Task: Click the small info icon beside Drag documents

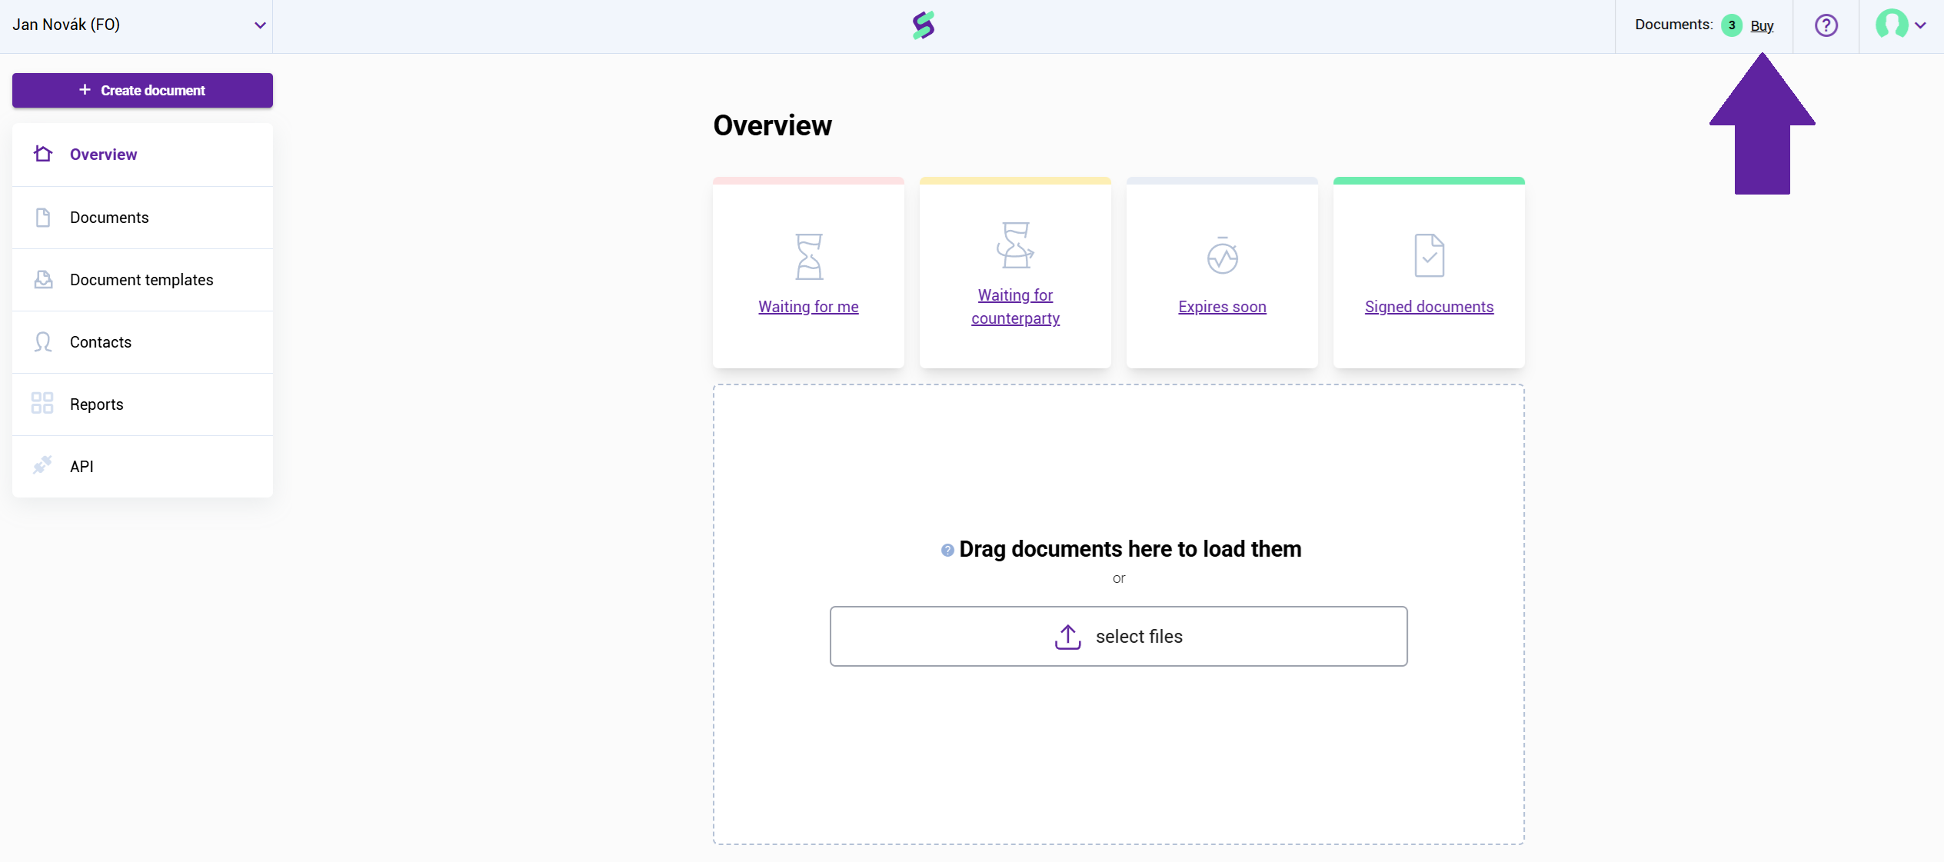Action: pyautogui.click(x=947, y=551)
